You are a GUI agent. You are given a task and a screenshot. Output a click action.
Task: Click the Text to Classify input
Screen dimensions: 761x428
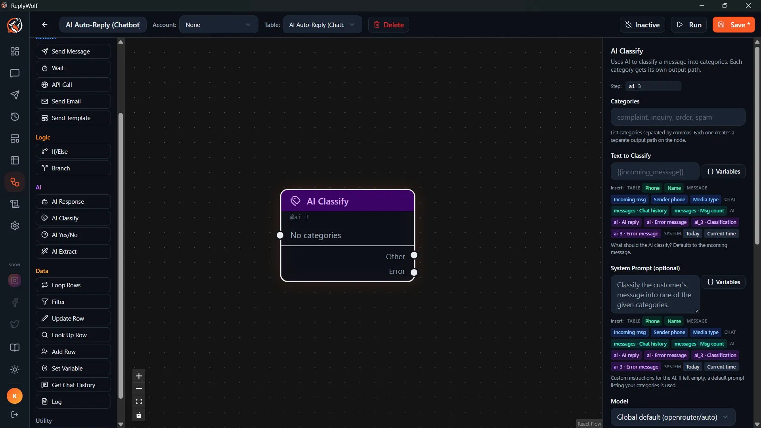coord(655,172)
